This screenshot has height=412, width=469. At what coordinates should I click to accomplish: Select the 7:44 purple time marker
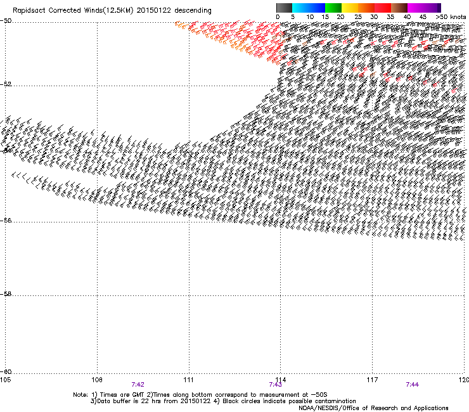412,385
